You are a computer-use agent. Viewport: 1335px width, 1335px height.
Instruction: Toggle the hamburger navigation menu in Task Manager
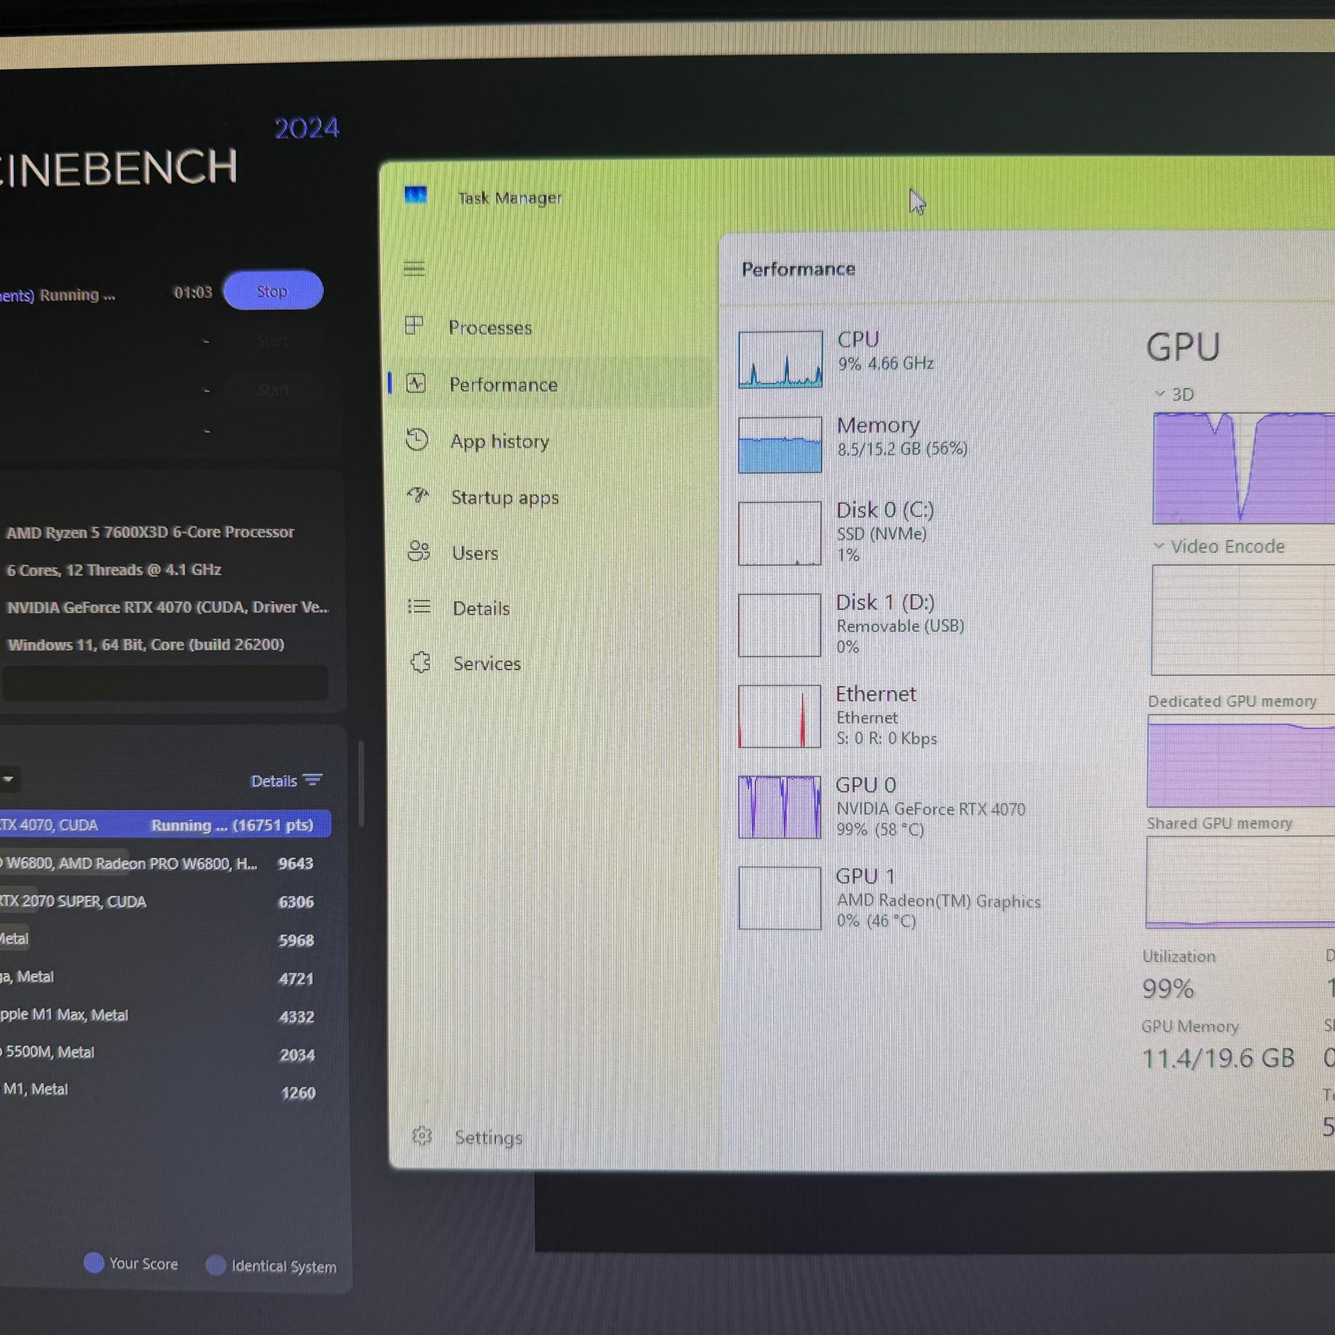coord(414,269)
